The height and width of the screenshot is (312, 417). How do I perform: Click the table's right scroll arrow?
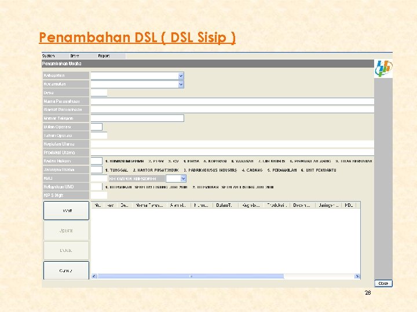357,276
